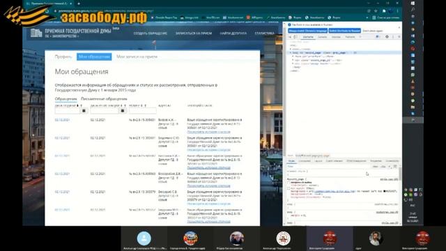
Task: Open ЗАПИСАТЬСЯ НА ПРИЕМ in navigation
Action: pos(194,33)
